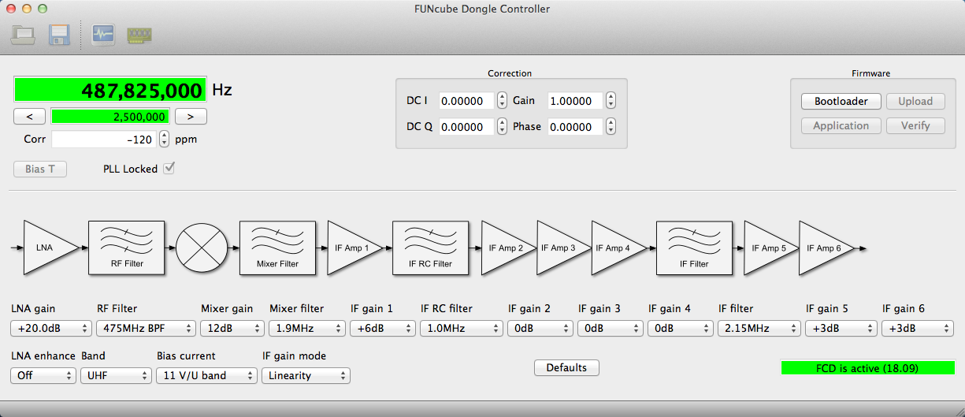965x417 pixels.
Task: Click the mixer circle symbol
Action: click(201, 248)
